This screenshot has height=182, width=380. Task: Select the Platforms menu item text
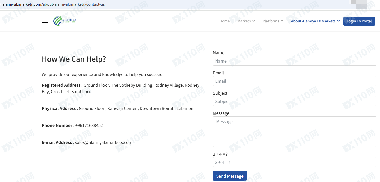[271, 21]
